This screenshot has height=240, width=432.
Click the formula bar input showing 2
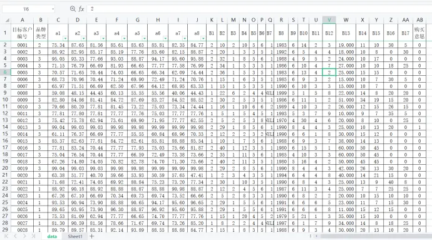[259, 9]
